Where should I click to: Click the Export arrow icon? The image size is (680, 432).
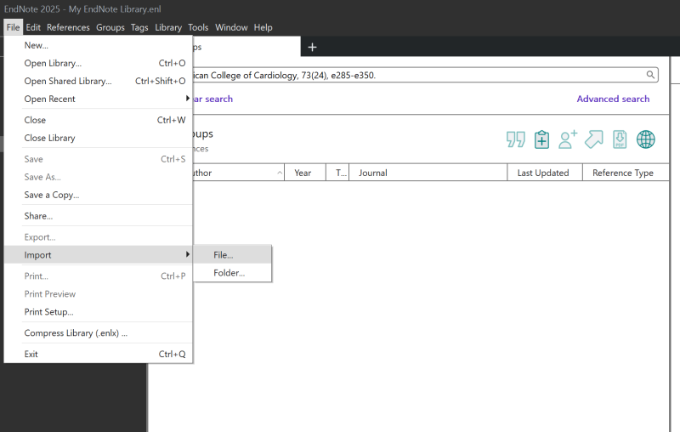point(593,139)
